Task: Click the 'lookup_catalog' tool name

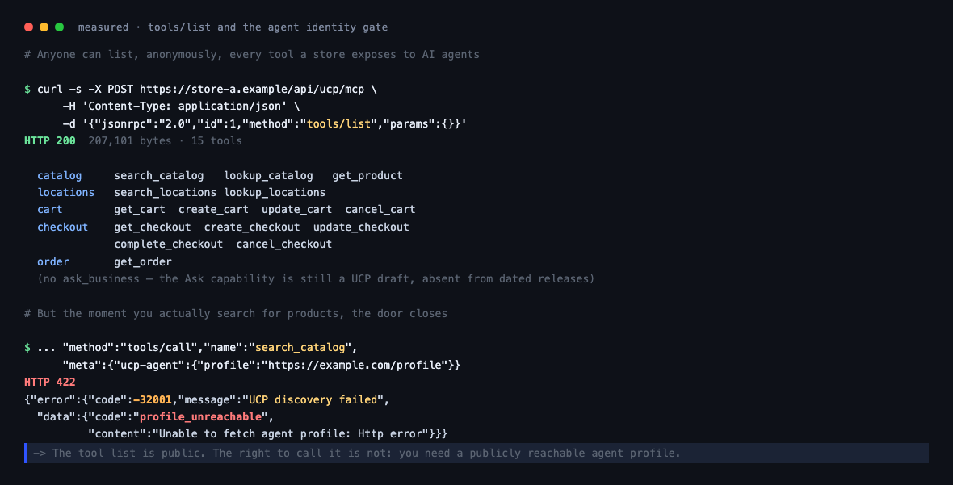Action: [x=268, y=175]
